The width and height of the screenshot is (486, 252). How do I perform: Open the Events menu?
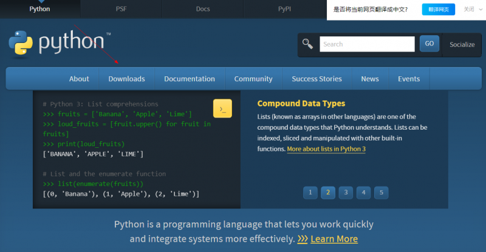pyautogui.click(x=409, y=79)
